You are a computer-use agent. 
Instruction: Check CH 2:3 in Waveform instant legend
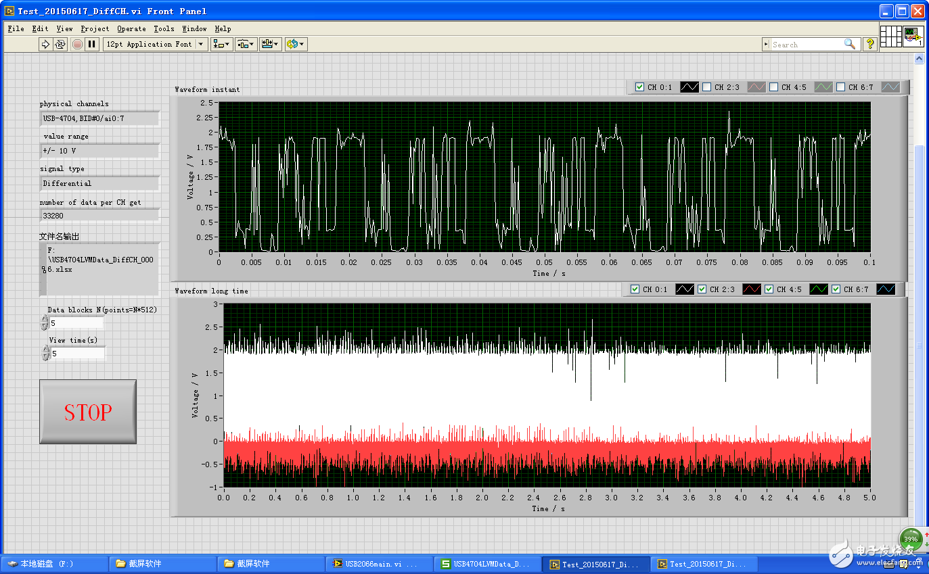[706, 87]
